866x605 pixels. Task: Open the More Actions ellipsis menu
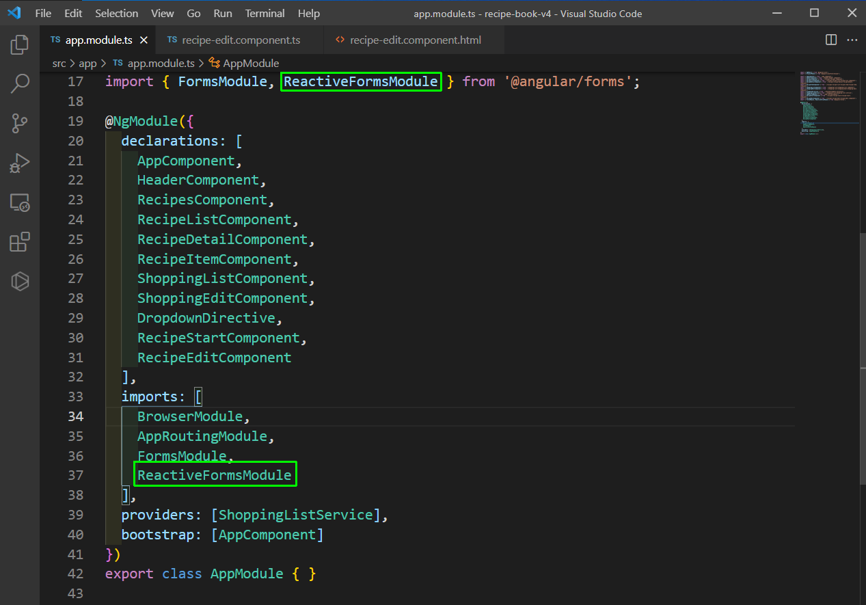pos(852,40)
